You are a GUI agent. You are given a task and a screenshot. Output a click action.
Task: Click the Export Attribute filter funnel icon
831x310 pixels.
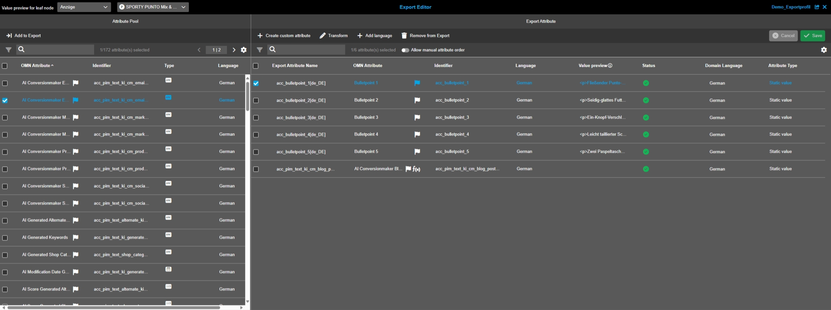(260, 50)
